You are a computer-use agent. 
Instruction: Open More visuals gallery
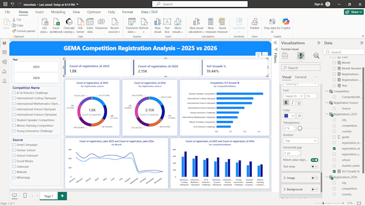coord(178,25)
